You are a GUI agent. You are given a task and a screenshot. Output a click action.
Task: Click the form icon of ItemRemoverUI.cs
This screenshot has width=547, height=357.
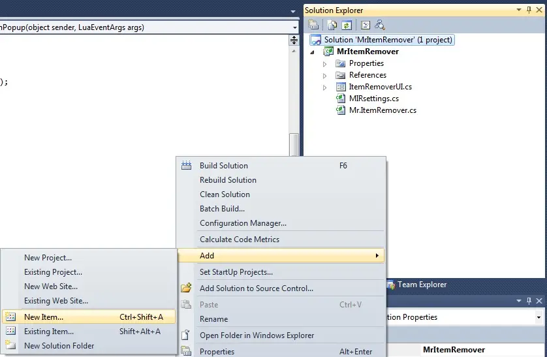click(341, 87)
